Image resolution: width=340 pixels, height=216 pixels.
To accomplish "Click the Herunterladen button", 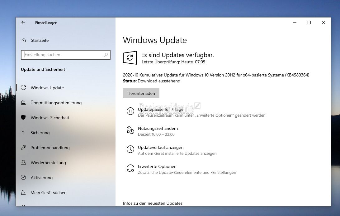I will tap(141, 93).
